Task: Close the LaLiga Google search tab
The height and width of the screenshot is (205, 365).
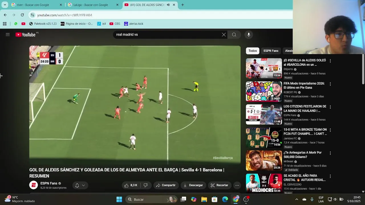Action: (117, 5)
